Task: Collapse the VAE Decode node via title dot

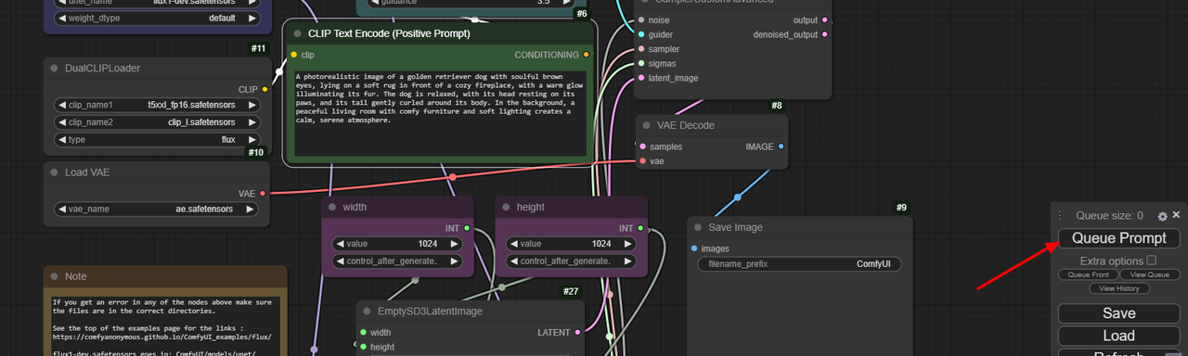Action: (646, 125)
